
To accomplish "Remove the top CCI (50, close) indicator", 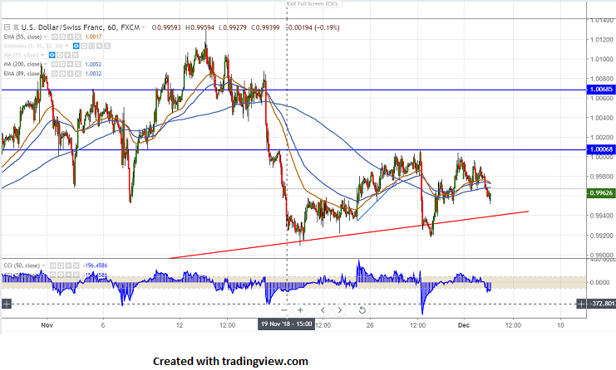I will [76, 265].
